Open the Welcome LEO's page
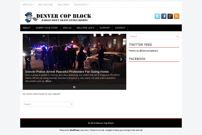 (x=86, y=28)
